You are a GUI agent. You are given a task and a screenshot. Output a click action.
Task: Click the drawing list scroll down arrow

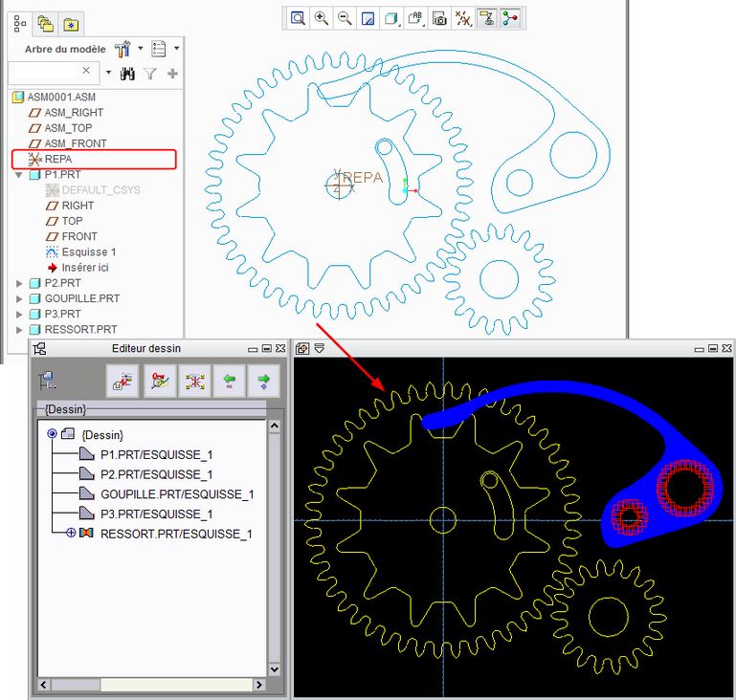pos(275,669)
